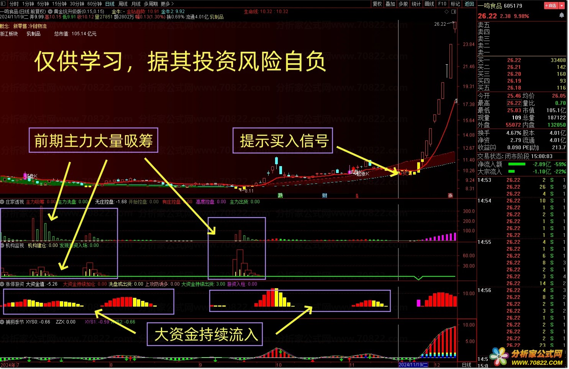Click the 标记 mark toolbar button
Image resolution: width=569 pixels, height=369 pixels.
pos(456,4)
